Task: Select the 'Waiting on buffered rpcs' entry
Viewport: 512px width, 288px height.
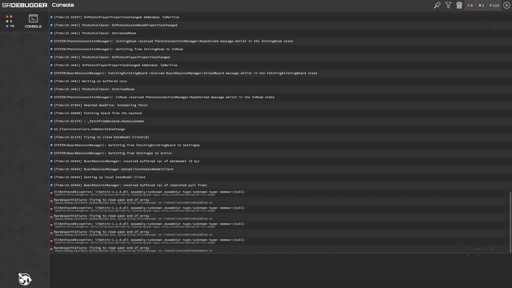Action: tap(279, 81)
